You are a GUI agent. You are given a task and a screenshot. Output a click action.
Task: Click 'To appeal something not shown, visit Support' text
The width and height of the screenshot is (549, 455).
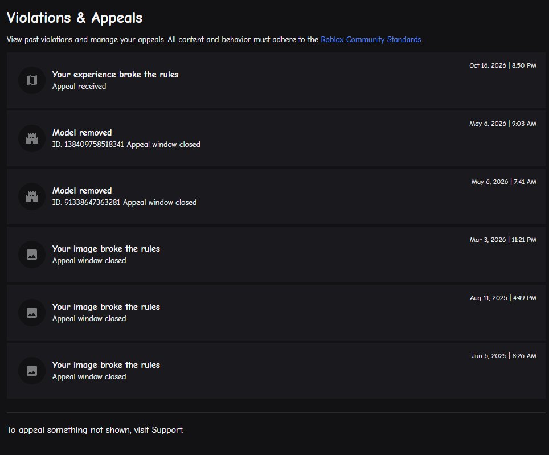click(x=95, y=430)
